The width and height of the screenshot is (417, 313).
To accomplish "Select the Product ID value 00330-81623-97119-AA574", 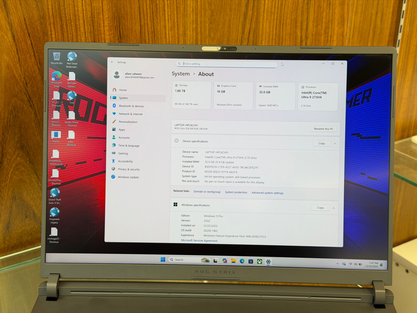I will (221, 172).
